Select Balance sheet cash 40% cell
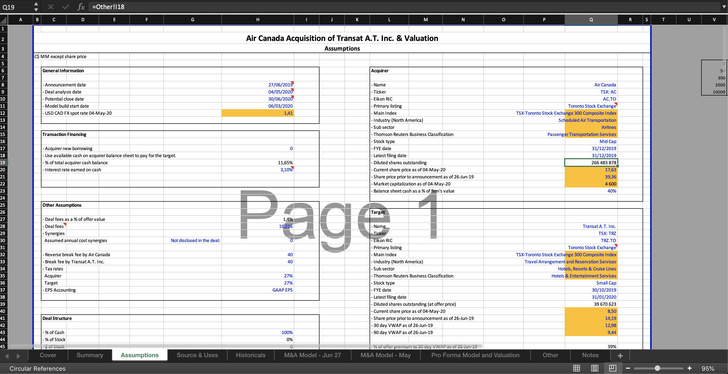This screenshot has width=728, height=374. [591, 191]
